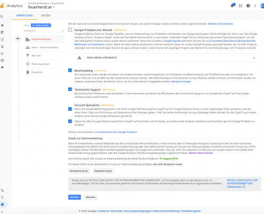
Task: Uncheck the Benchmarking checkbox
Action: tap(70, 70)
